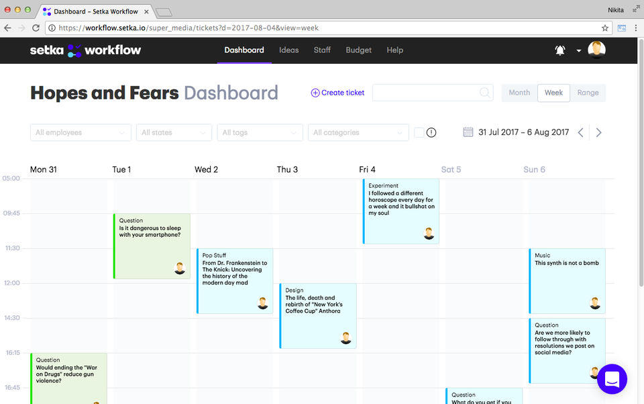Click the ticket search input field

pos(425,93)
